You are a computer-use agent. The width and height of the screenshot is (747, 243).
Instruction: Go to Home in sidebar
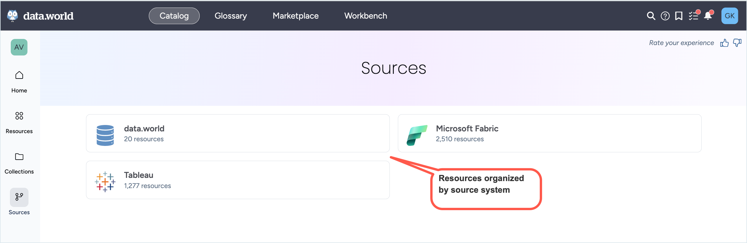click(19, 82)
